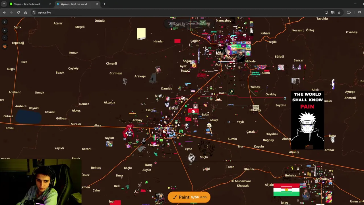The width and height of the screenshot is (364, 205).
Task: Go to browser home page
Action: 26,13
